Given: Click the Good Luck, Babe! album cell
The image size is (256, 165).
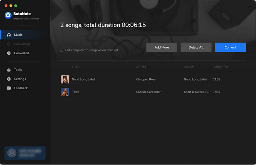Looking at the screenshot, I should (x=196, y=79).
